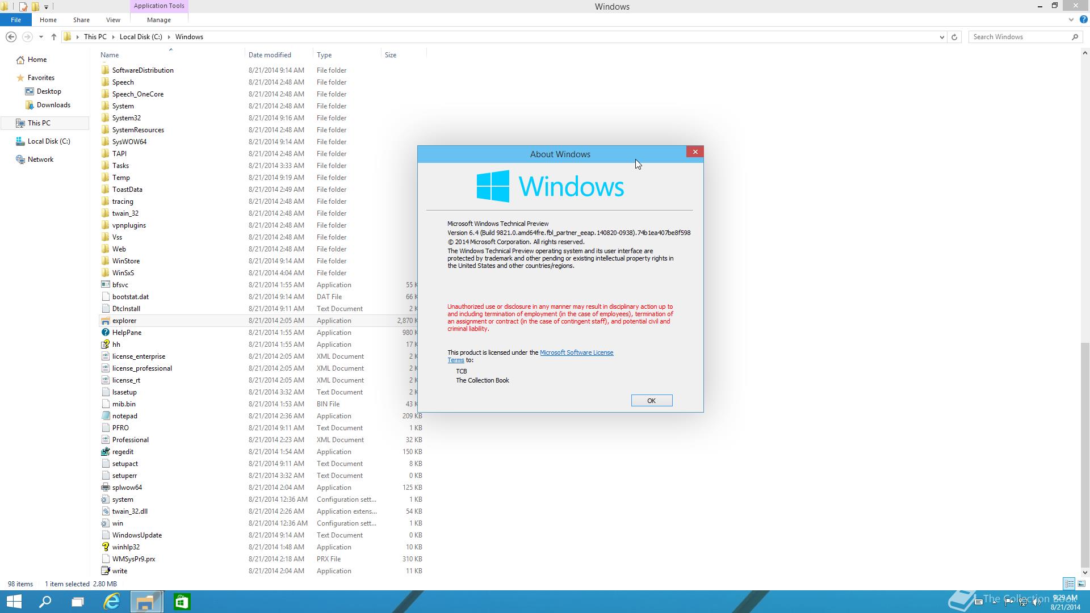The height and width of the screenshot is (613, 1090).
Task: Click the volume speaker tray icon
Action: tap(1037, 602)
